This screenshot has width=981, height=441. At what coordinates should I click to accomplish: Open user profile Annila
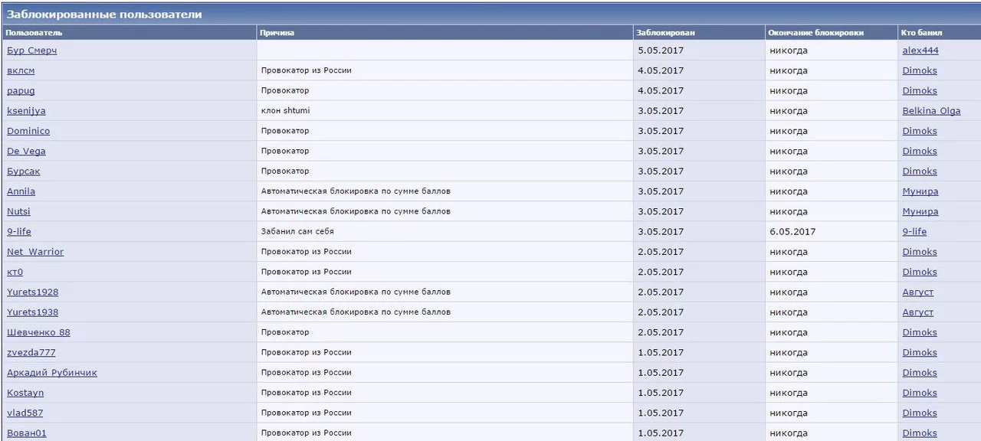point(21,191)
